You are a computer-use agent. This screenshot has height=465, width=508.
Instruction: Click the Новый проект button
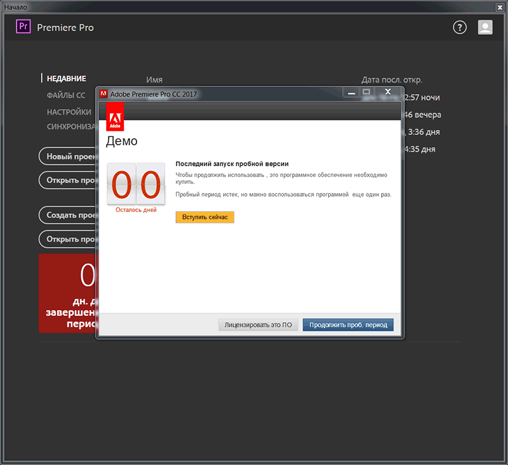[x=67, y=157]
